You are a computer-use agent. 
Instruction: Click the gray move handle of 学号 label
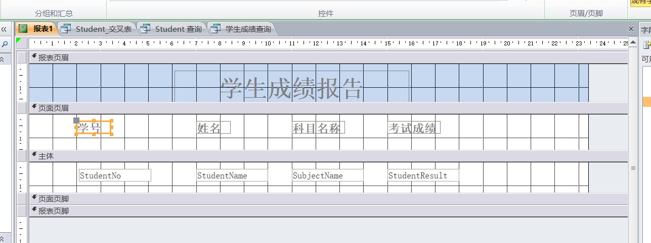76,120
